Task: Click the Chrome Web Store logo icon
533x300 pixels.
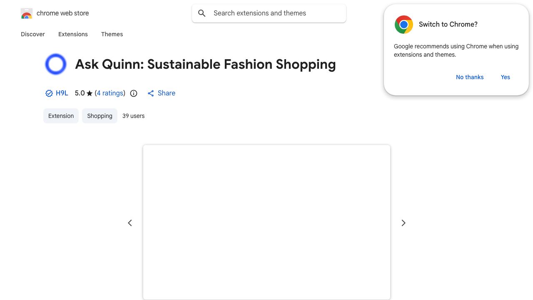Action: tap(27, 13)
